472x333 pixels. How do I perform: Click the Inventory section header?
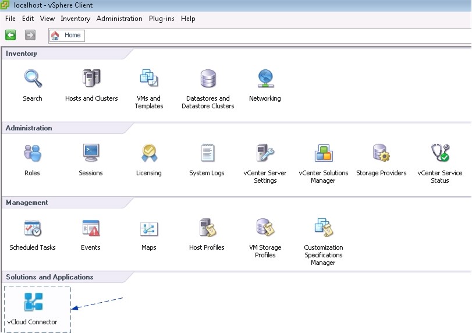click(22, 54)
